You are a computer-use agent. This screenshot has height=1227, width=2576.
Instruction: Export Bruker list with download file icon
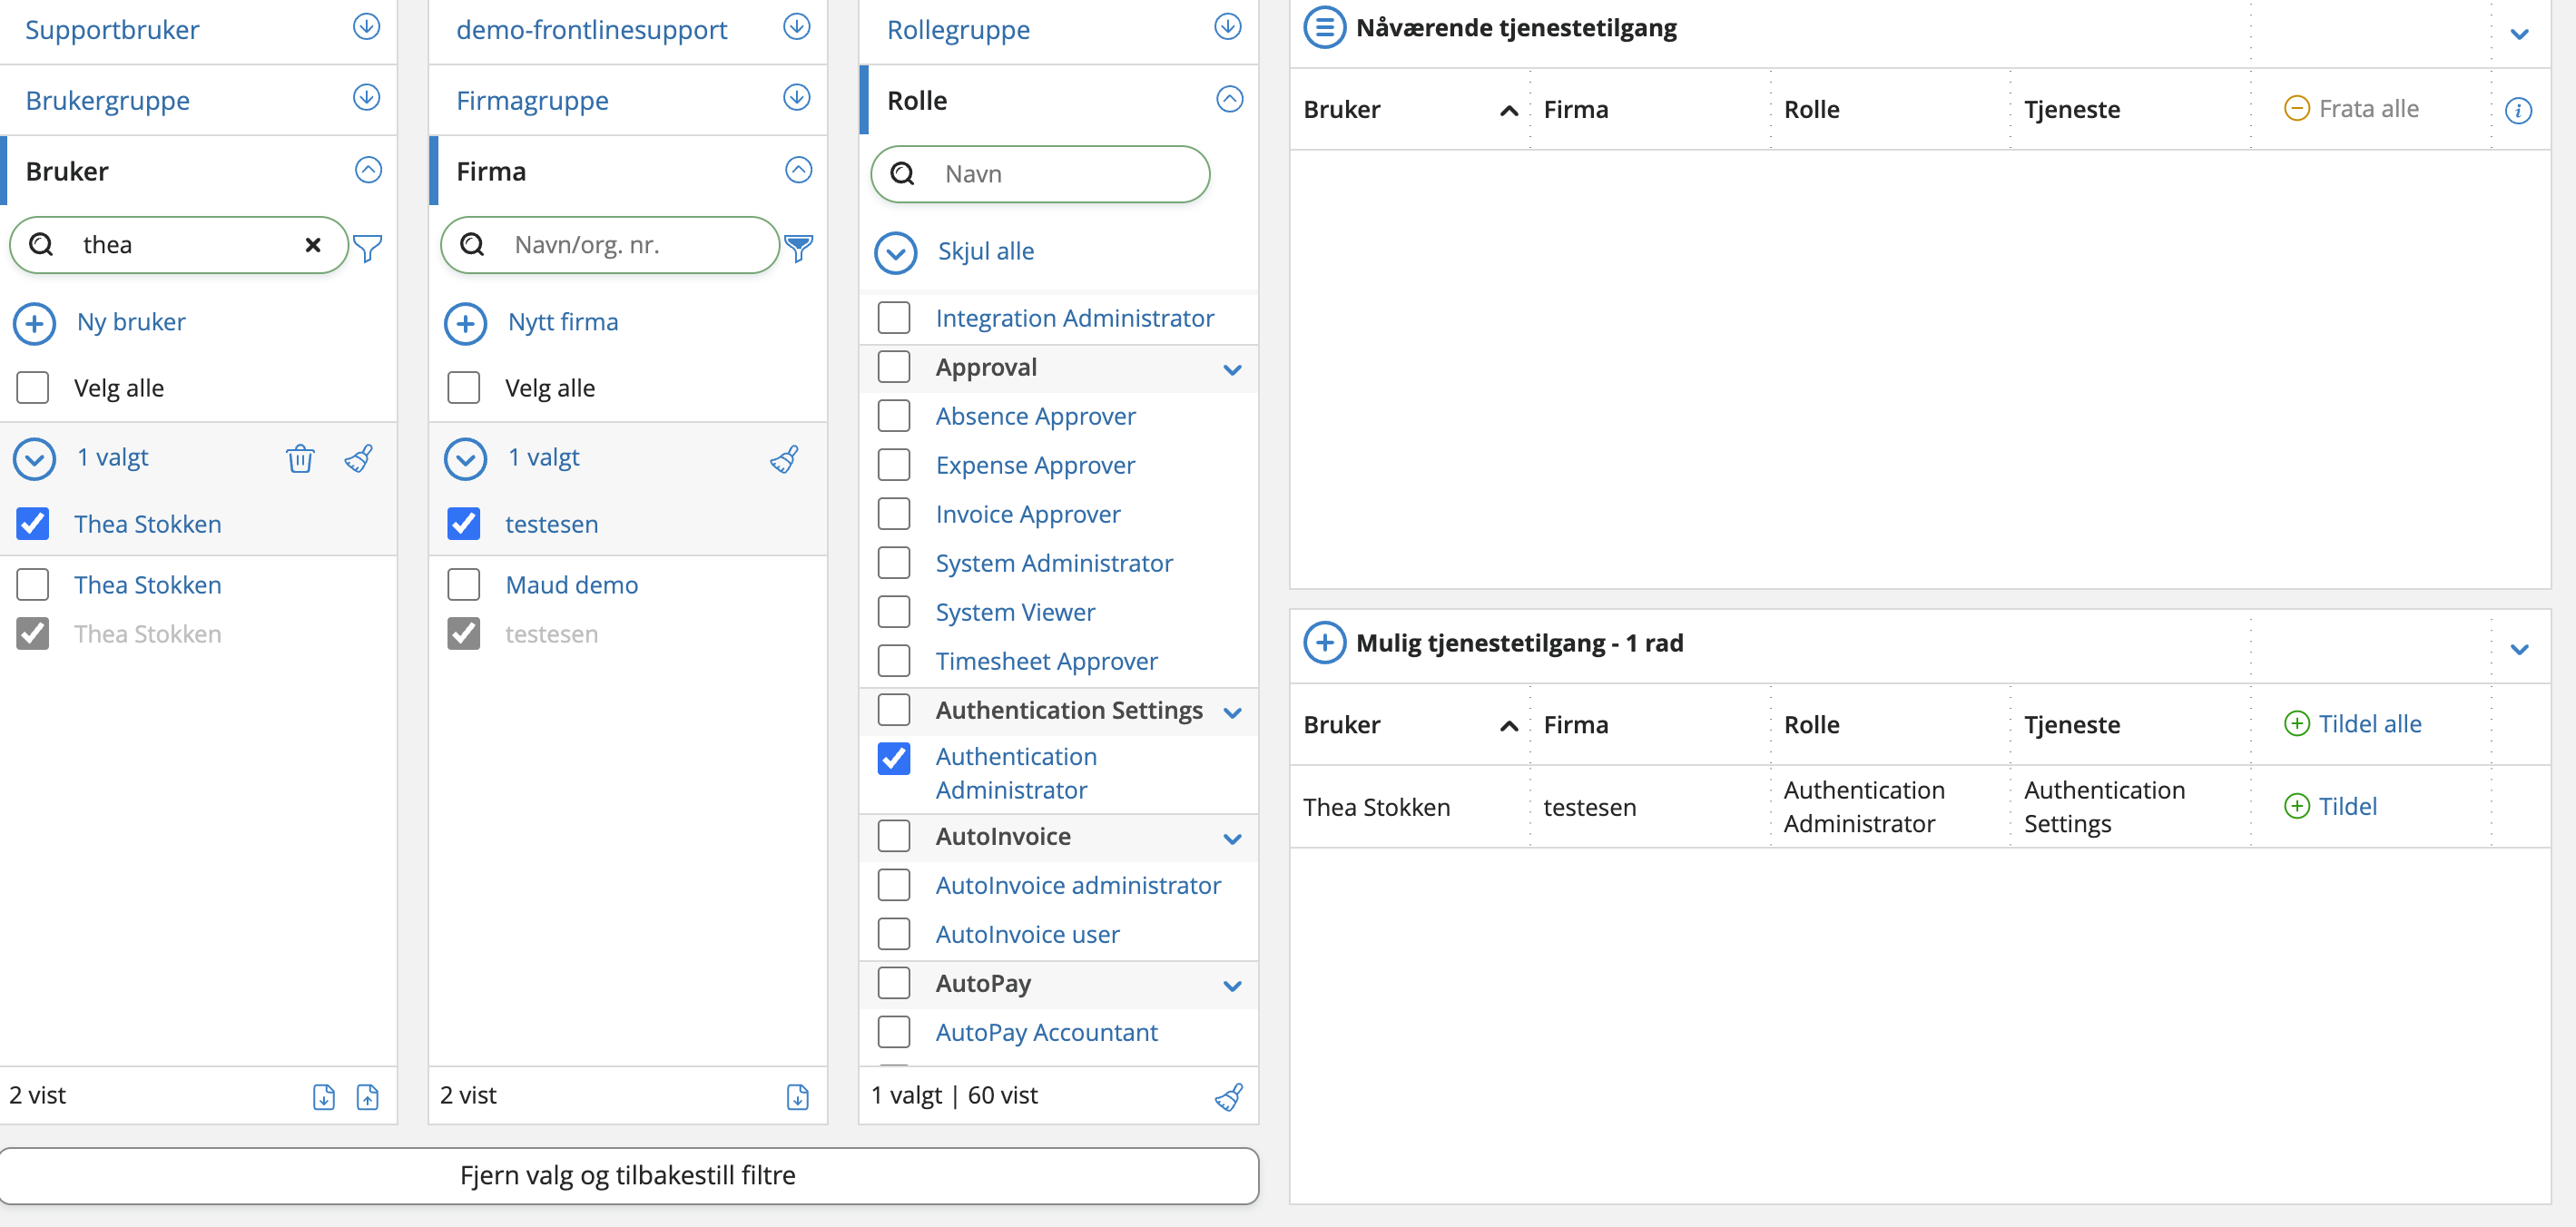(x=324, y=1097)
